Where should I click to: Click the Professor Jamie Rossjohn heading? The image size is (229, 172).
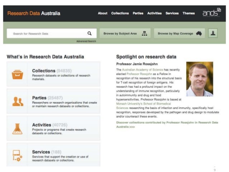click(137, 64)
